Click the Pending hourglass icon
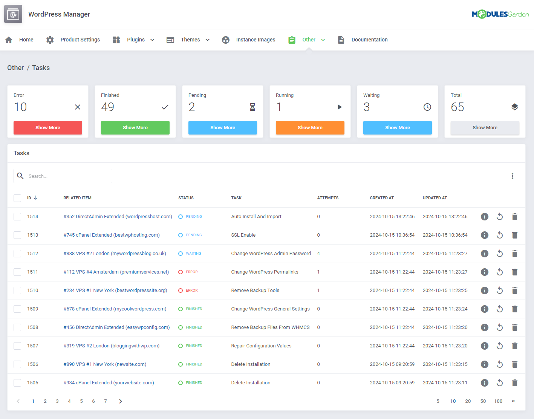 252,107
